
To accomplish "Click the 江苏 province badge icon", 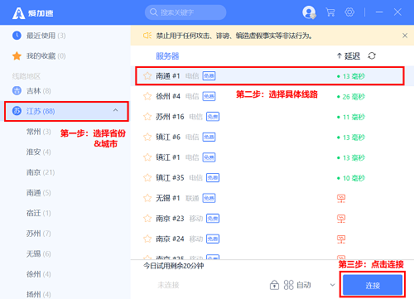I will [17, 111].
